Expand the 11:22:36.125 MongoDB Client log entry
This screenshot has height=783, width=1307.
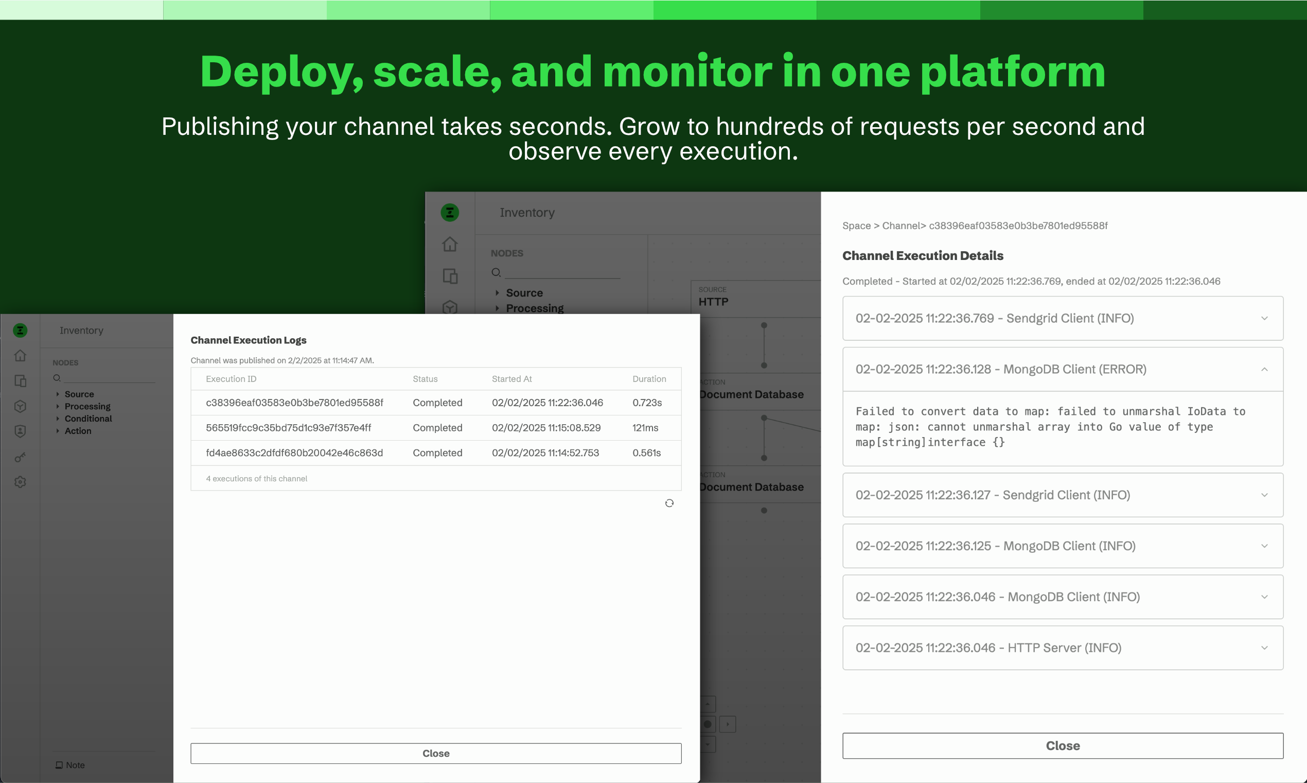1063,546
